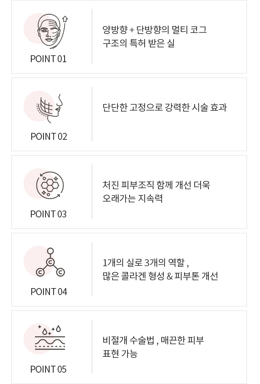
Task: Click the 처진 피부조직 함께 개선 text
Action: pos(156,185)
